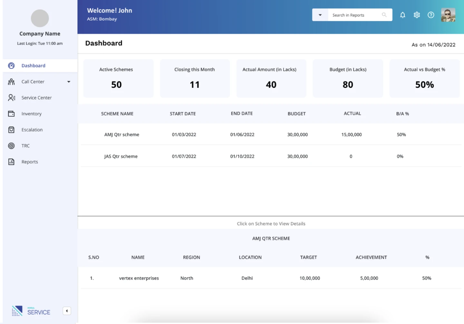
Task: Open the Actual vs Budget % card
Action: 425,78
